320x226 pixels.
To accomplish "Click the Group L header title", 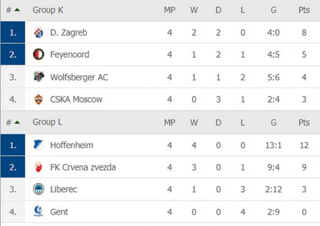I will [x=47, y=122].
